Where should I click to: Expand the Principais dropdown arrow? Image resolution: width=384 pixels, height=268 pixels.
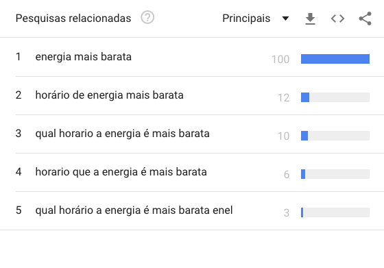point(285,19)
